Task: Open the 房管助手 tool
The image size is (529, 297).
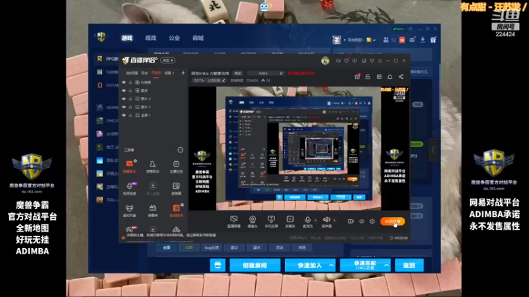Action: click(153, 166)
